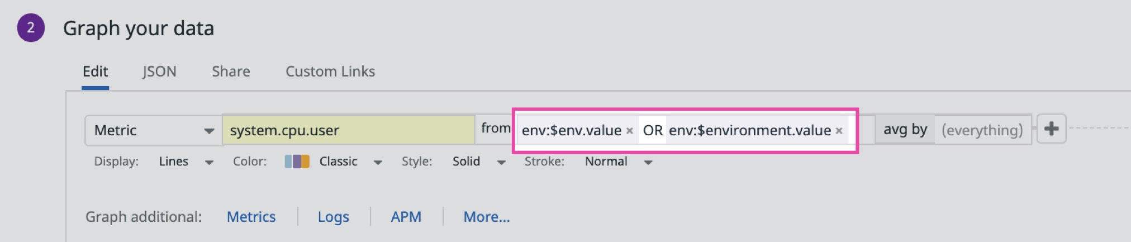Select the Edit tab
Image resolution: width=1131 pixels, height=242 pixels.
pyautogui.click(x=95, y=72)
